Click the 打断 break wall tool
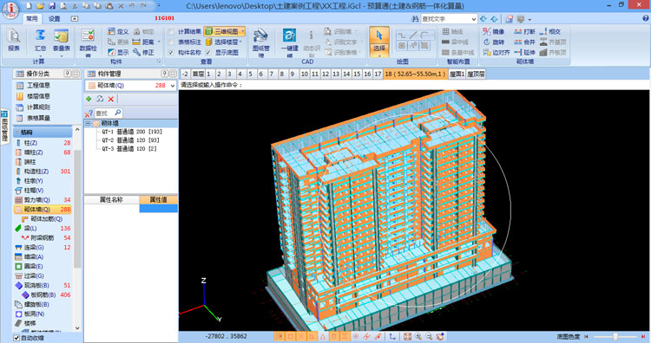This screenshot has width=651, height=343. (x=524, y=31)
